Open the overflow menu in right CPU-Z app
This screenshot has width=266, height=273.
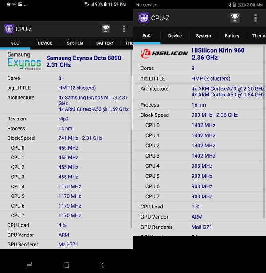[255, 18]
